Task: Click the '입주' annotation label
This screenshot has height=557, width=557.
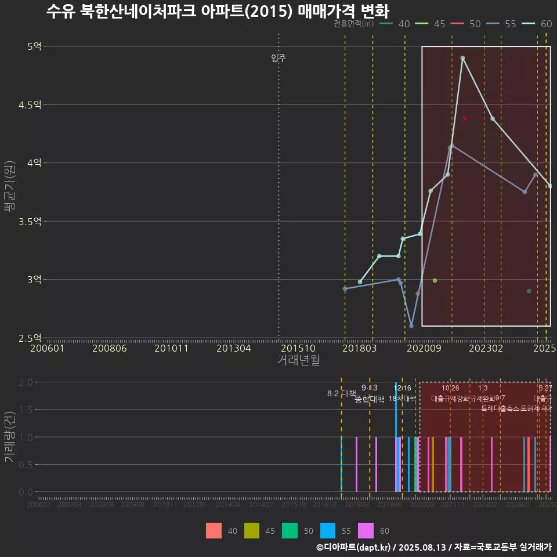Action: click(278, 58)
